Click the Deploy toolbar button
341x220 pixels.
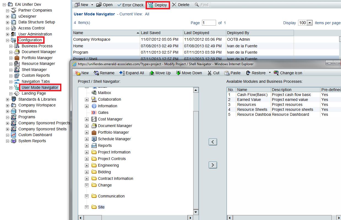(x=158, y=5)
